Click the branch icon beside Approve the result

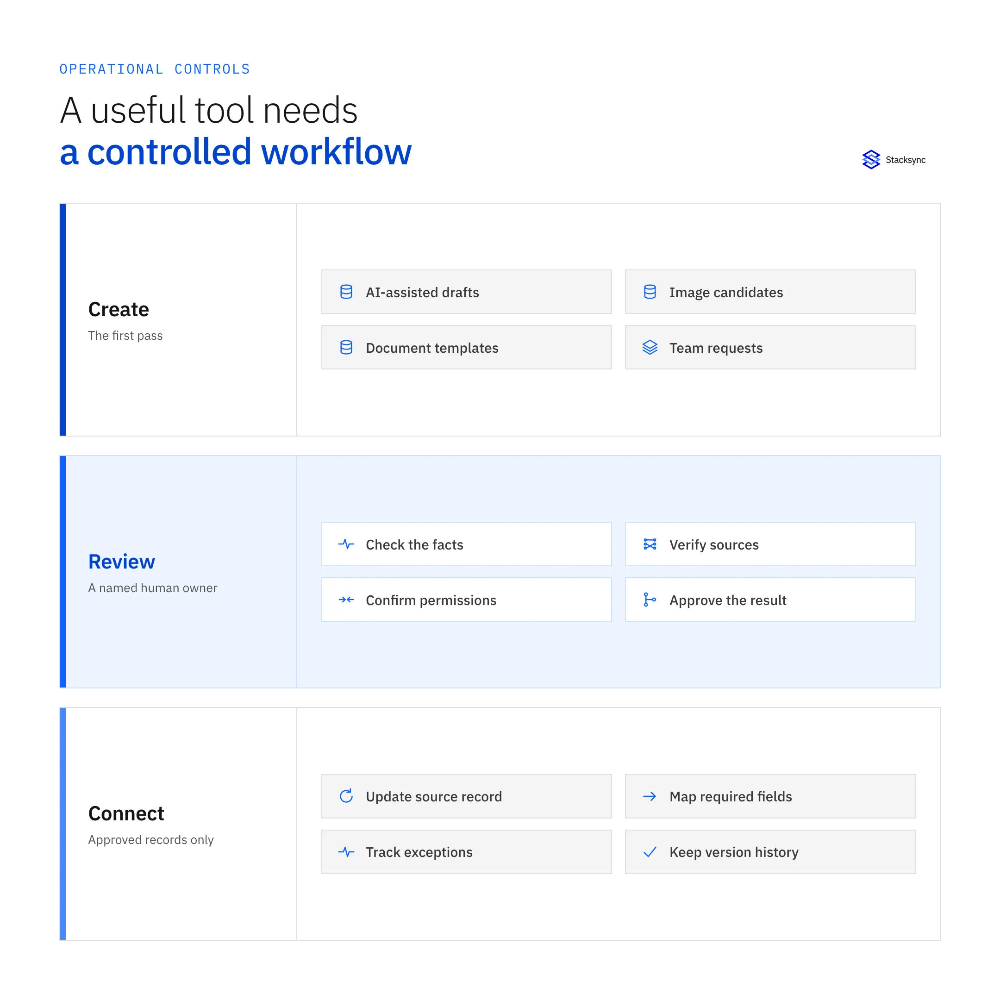(x=650, y=600)
